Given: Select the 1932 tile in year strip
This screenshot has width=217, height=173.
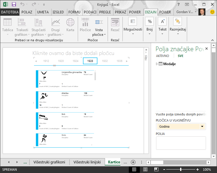Looking at the screenshot, I should point(105,61).
